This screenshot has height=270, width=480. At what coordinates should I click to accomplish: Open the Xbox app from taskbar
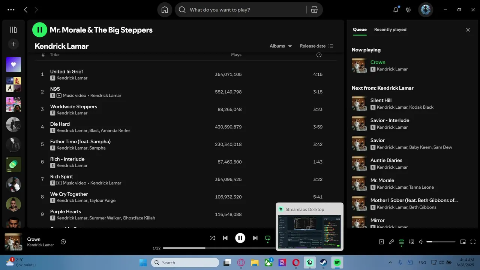268,262
